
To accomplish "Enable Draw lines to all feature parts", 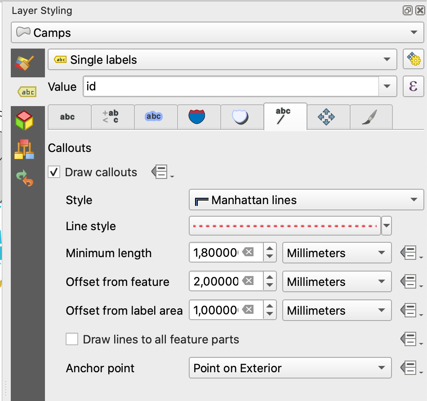I will tap(72, 339).
